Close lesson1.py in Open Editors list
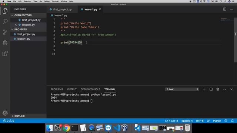237x133 pixels. pyautogui.click(x=16, y=25)
